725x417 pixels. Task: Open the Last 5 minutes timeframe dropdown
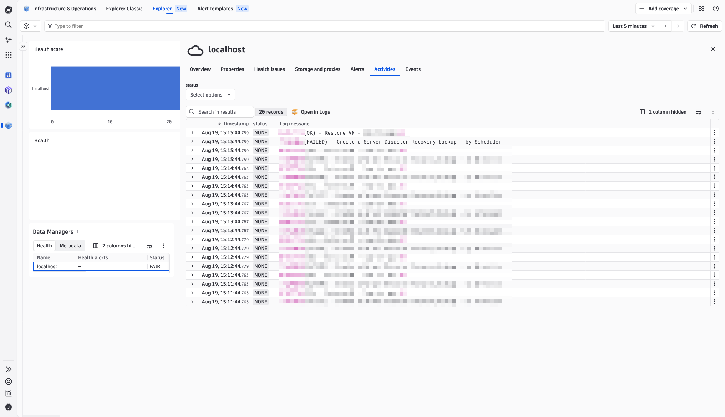(x=634, y=26)
